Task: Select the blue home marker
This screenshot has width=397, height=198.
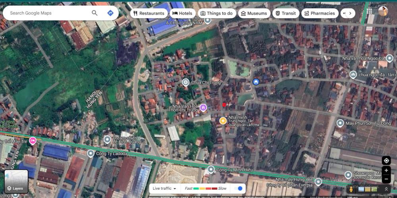Action: (256, 82)
